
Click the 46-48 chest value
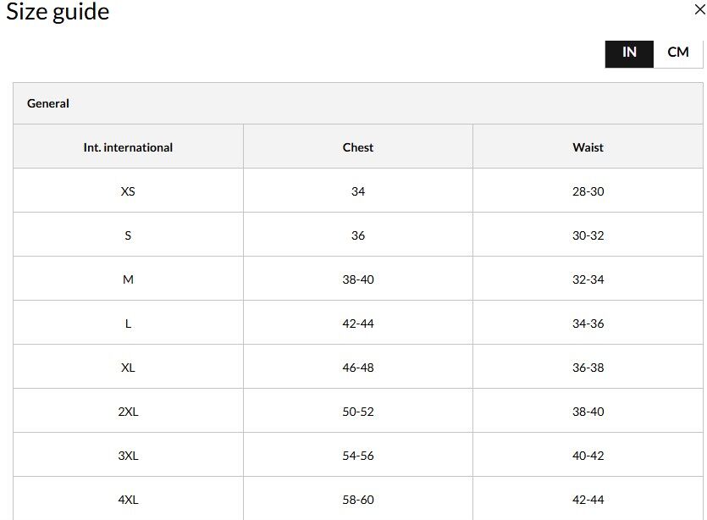coord(358,368)
